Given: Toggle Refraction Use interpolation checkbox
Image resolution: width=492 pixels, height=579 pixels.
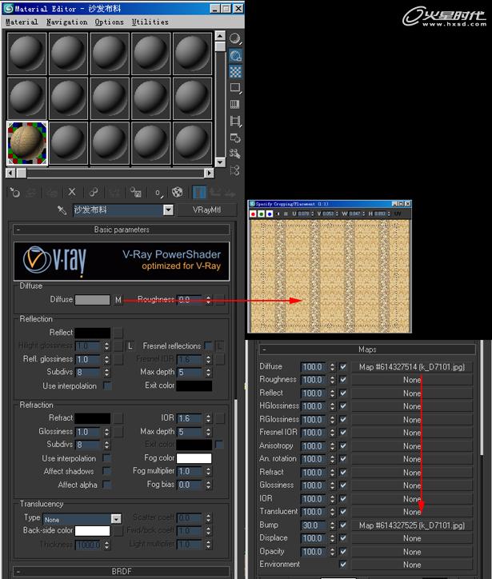Looking at the screenshot, I should [107, 458].
